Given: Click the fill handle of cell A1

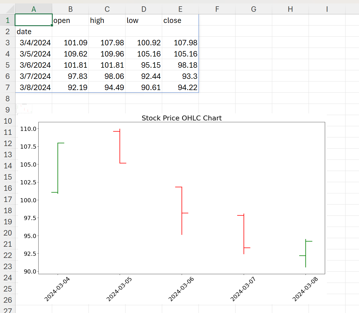Looking at the screenshot, I should coord(52,26).
